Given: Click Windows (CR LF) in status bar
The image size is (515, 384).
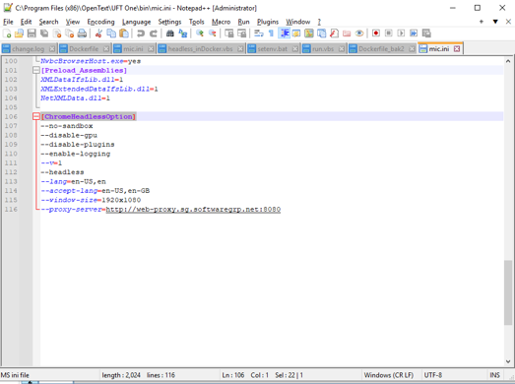Looking at the screenshot, I should click(389, 375).
